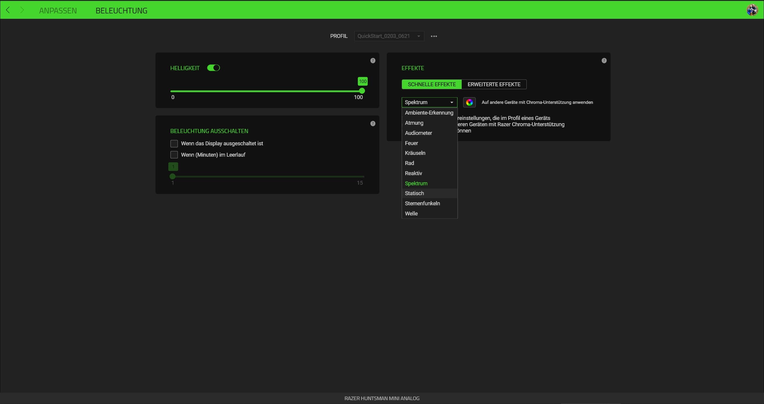Switch to the Anpassen tab
This screenshot has width=764, height=404.
(58, 10)
